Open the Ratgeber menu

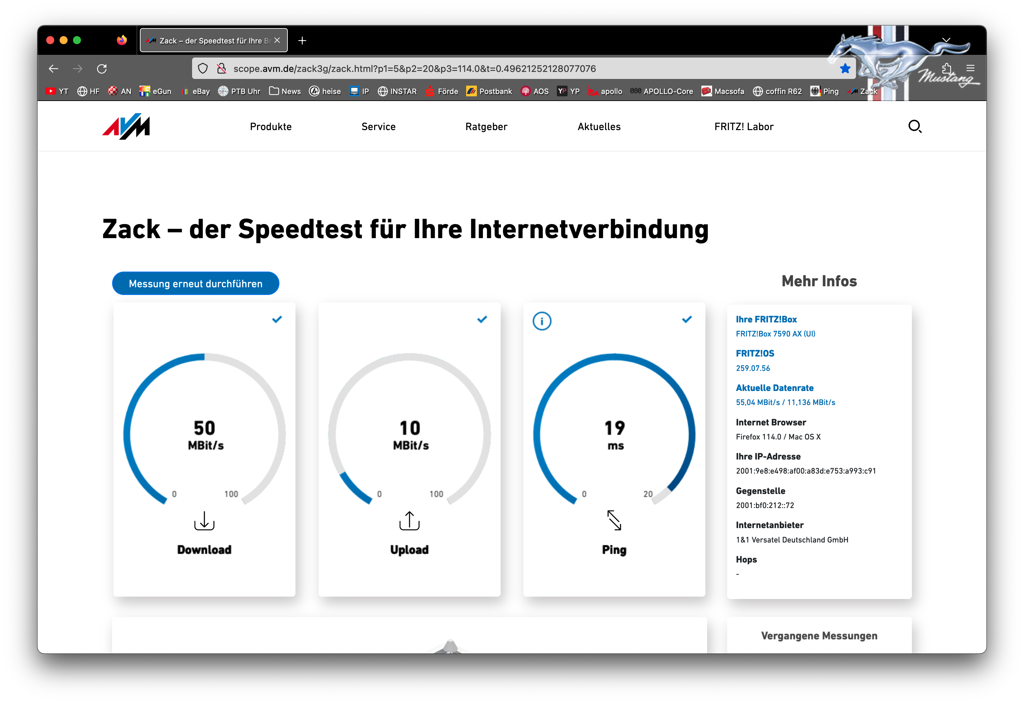tap(487, 126)
